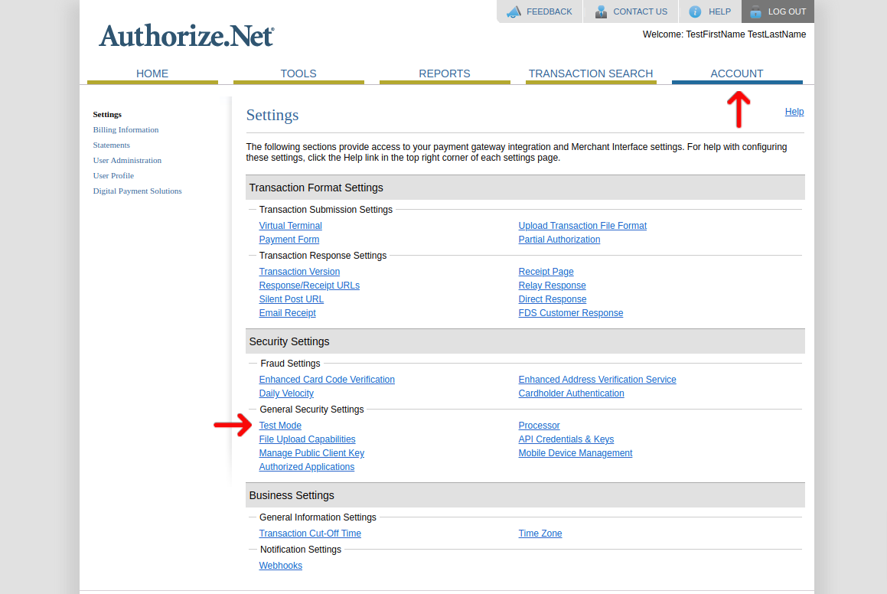Click the LOG OUT text in the top bar
The height and width of the screenshot is (594, 887).
click(787, 12)
